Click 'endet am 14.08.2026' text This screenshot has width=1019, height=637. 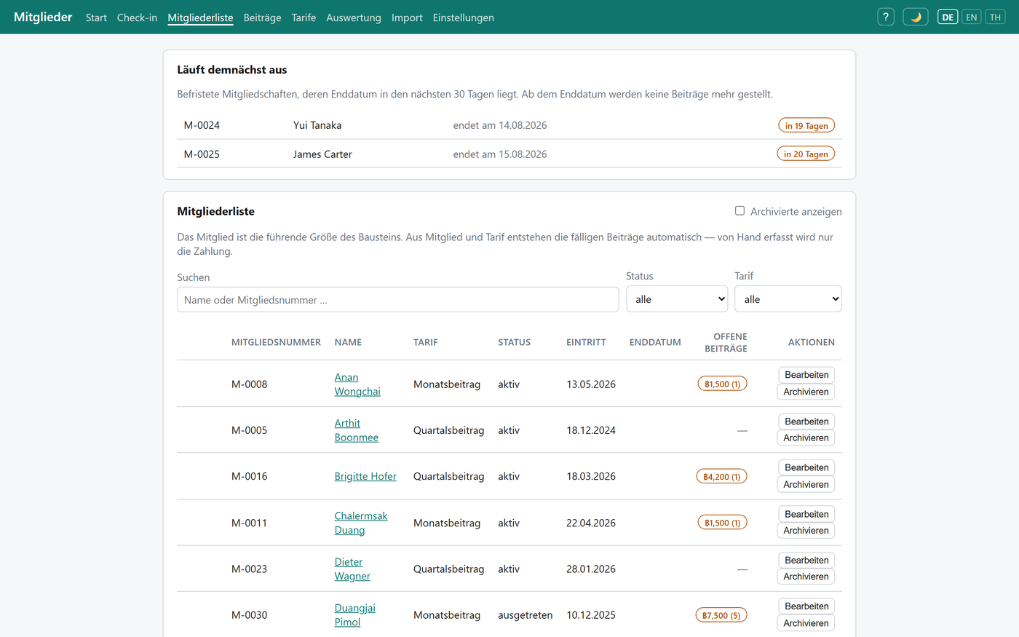pos(500,125)
